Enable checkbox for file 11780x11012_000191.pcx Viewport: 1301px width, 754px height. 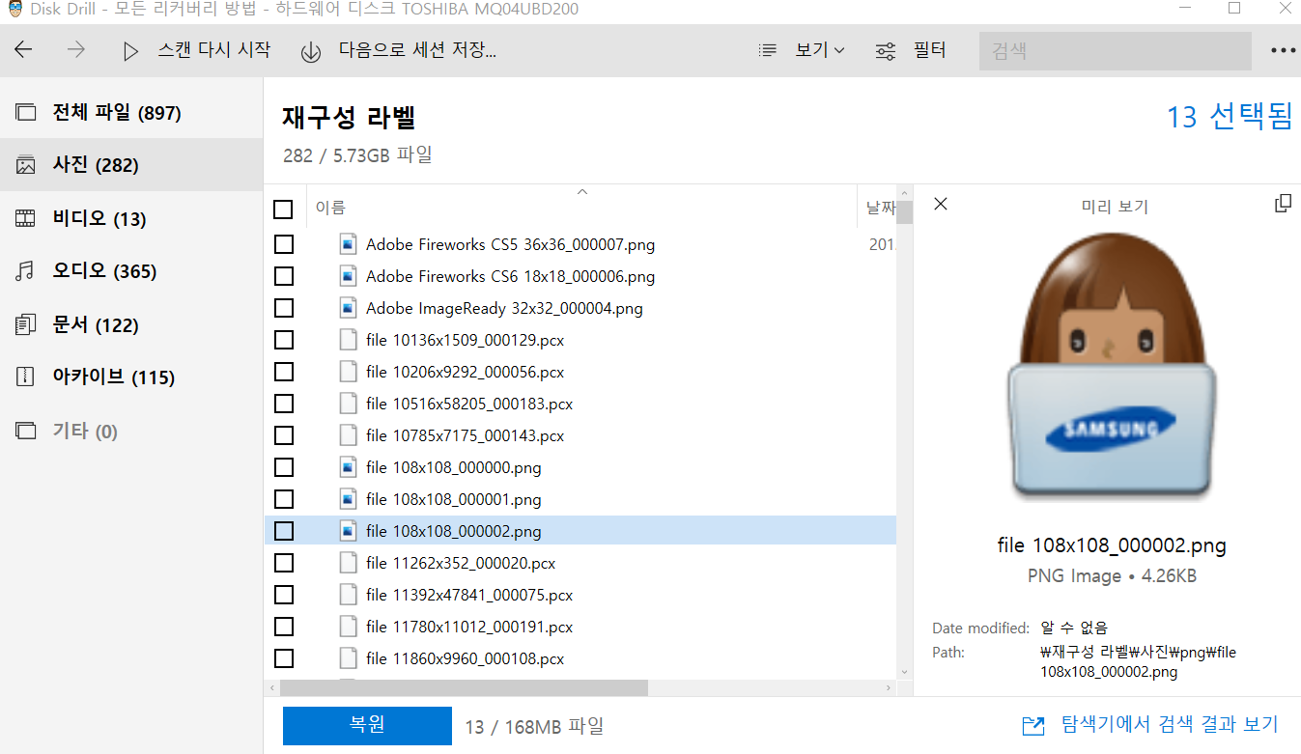click(284, 627)
